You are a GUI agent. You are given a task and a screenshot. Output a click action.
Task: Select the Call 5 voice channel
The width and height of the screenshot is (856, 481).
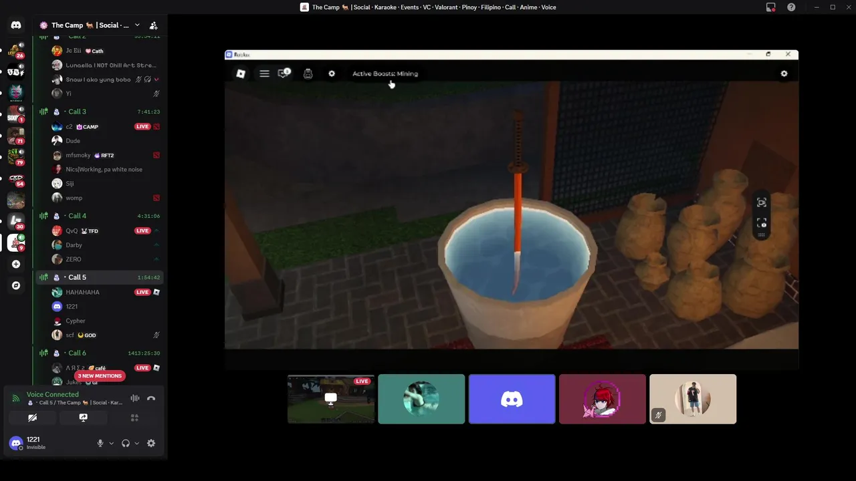[x=100, y=277]
